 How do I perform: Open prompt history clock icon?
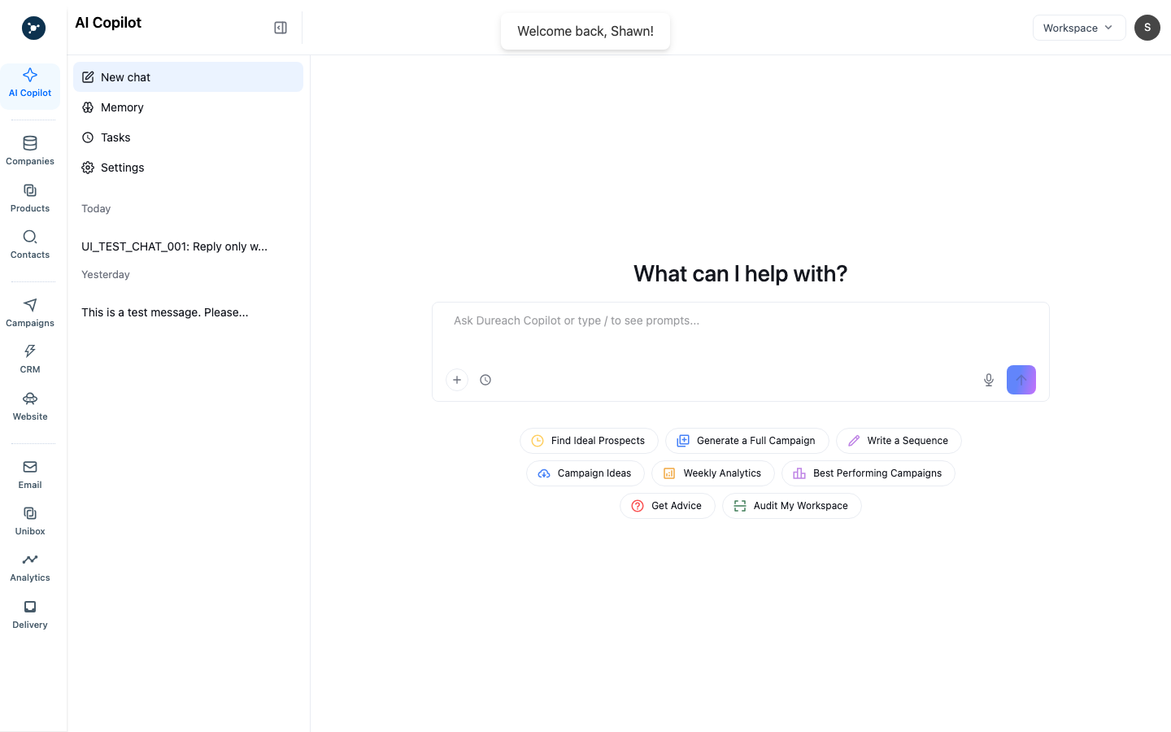[485, 380]
